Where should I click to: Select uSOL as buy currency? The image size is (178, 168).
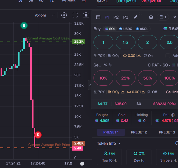tap(142, 29)
